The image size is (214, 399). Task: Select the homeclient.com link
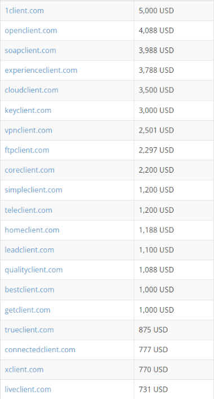click(x=32, y=230)
